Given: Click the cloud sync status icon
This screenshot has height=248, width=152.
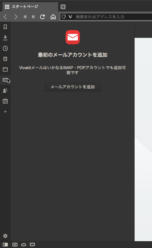Looking at the screenshot, I should pyautogui.click(x=24, y=245).
